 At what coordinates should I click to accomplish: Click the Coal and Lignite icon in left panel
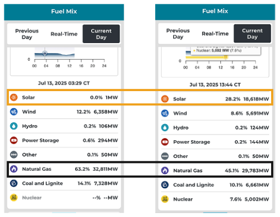click(x=14, y=183)
